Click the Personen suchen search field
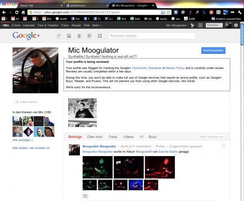The image size is (244, 201). tap(152, 36)
